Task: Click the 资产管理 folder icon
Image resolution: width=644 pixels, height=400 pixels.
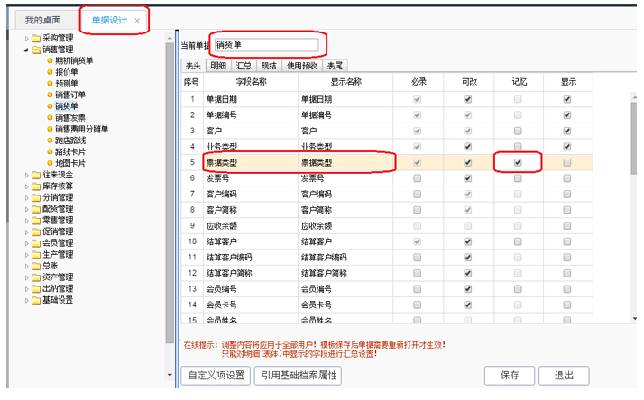Action: tap(36, 277)
